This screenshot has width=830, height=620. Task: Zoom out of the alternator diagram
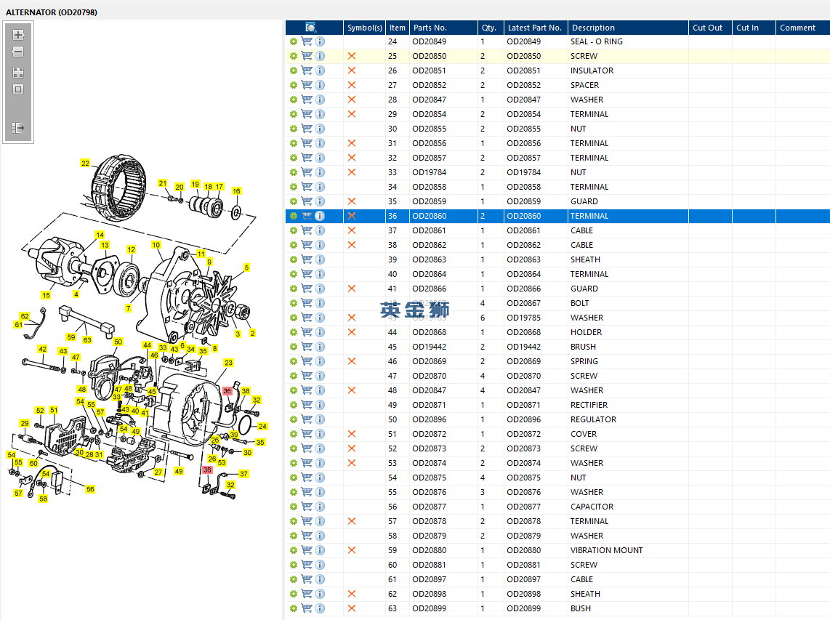[x=18, y=52]
